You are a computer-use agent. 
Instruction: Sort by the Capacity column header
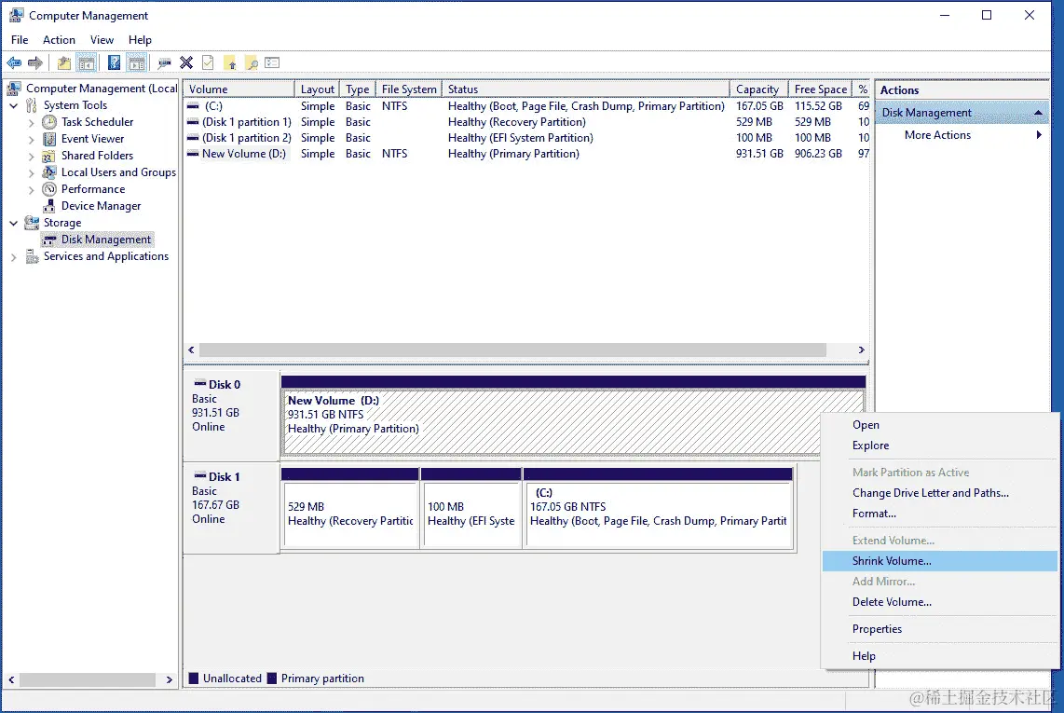[x=758, y=89]
